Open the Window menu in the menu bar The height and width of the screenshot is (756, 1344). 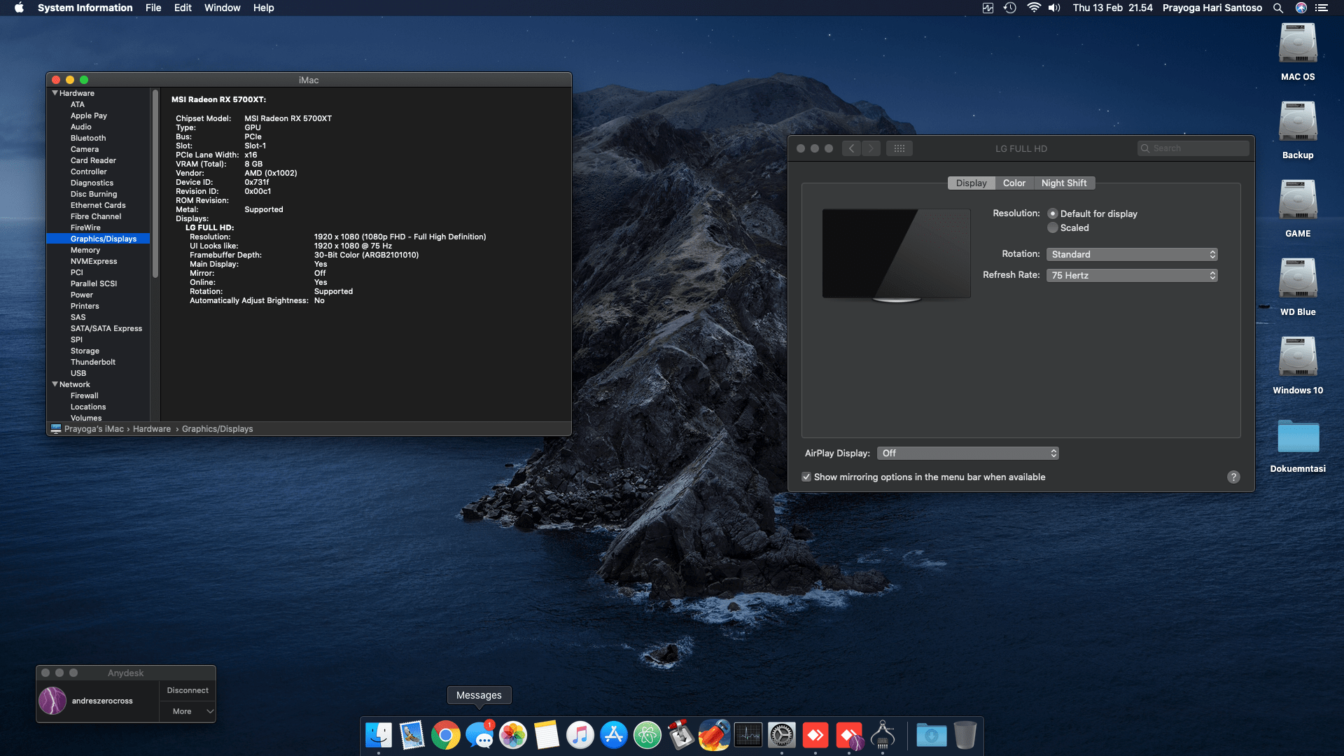pyautogui.click(x=222, y=8)
